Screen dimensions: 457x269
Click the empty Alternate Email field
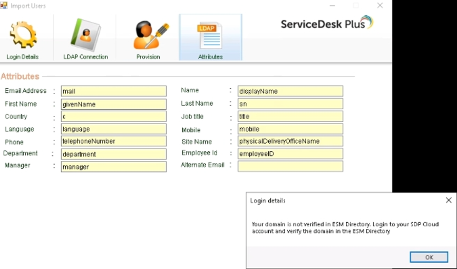tap(290, 166)
